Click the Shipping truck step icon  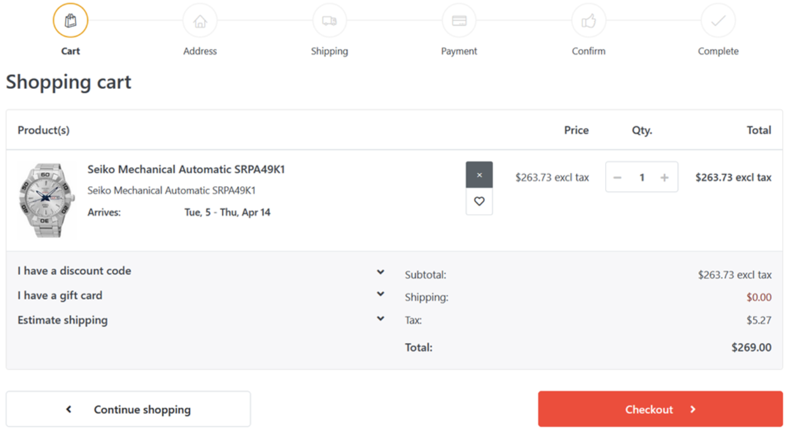(329, 21)
